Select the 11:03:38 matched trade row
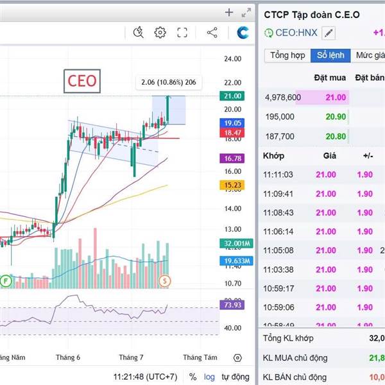This screenshot has height=385, width=385. pyautogui.click(x=321, y=269)
